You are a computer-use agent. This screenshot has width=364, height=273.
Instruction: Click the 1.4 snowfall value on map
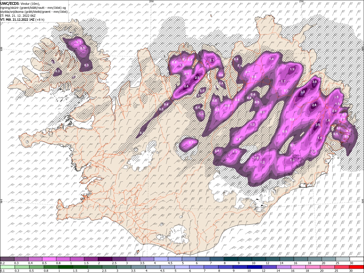pyautogui.click(x=271, y=59)
